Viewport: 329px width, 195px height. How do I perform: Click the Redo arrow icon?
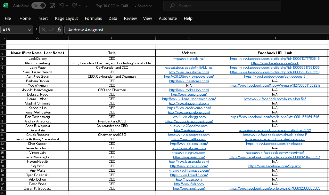pyautogui.click(x=74, y=6)
